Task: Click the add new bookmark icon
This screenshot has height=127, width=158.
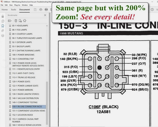Action: point(20,21)
